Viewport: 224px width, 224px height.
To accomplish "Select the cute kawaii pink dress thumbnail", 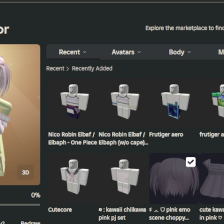I will (212, 178).
